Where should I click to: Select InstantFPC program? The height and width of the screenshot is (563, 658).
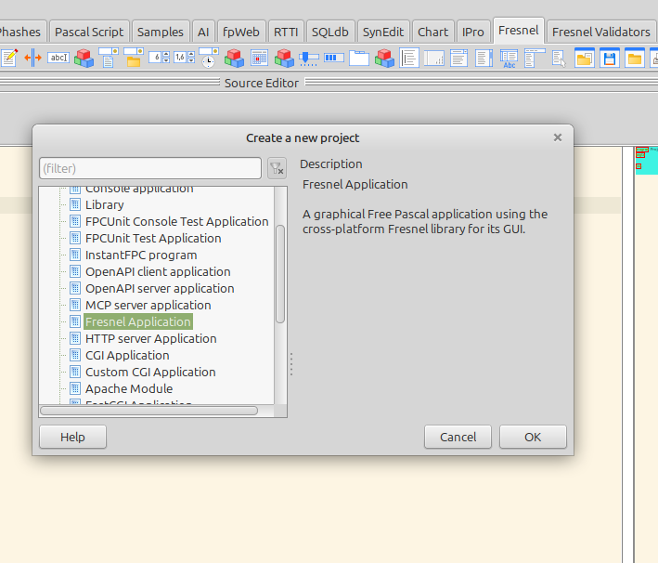pyautogui.click(x=141, y=255)
